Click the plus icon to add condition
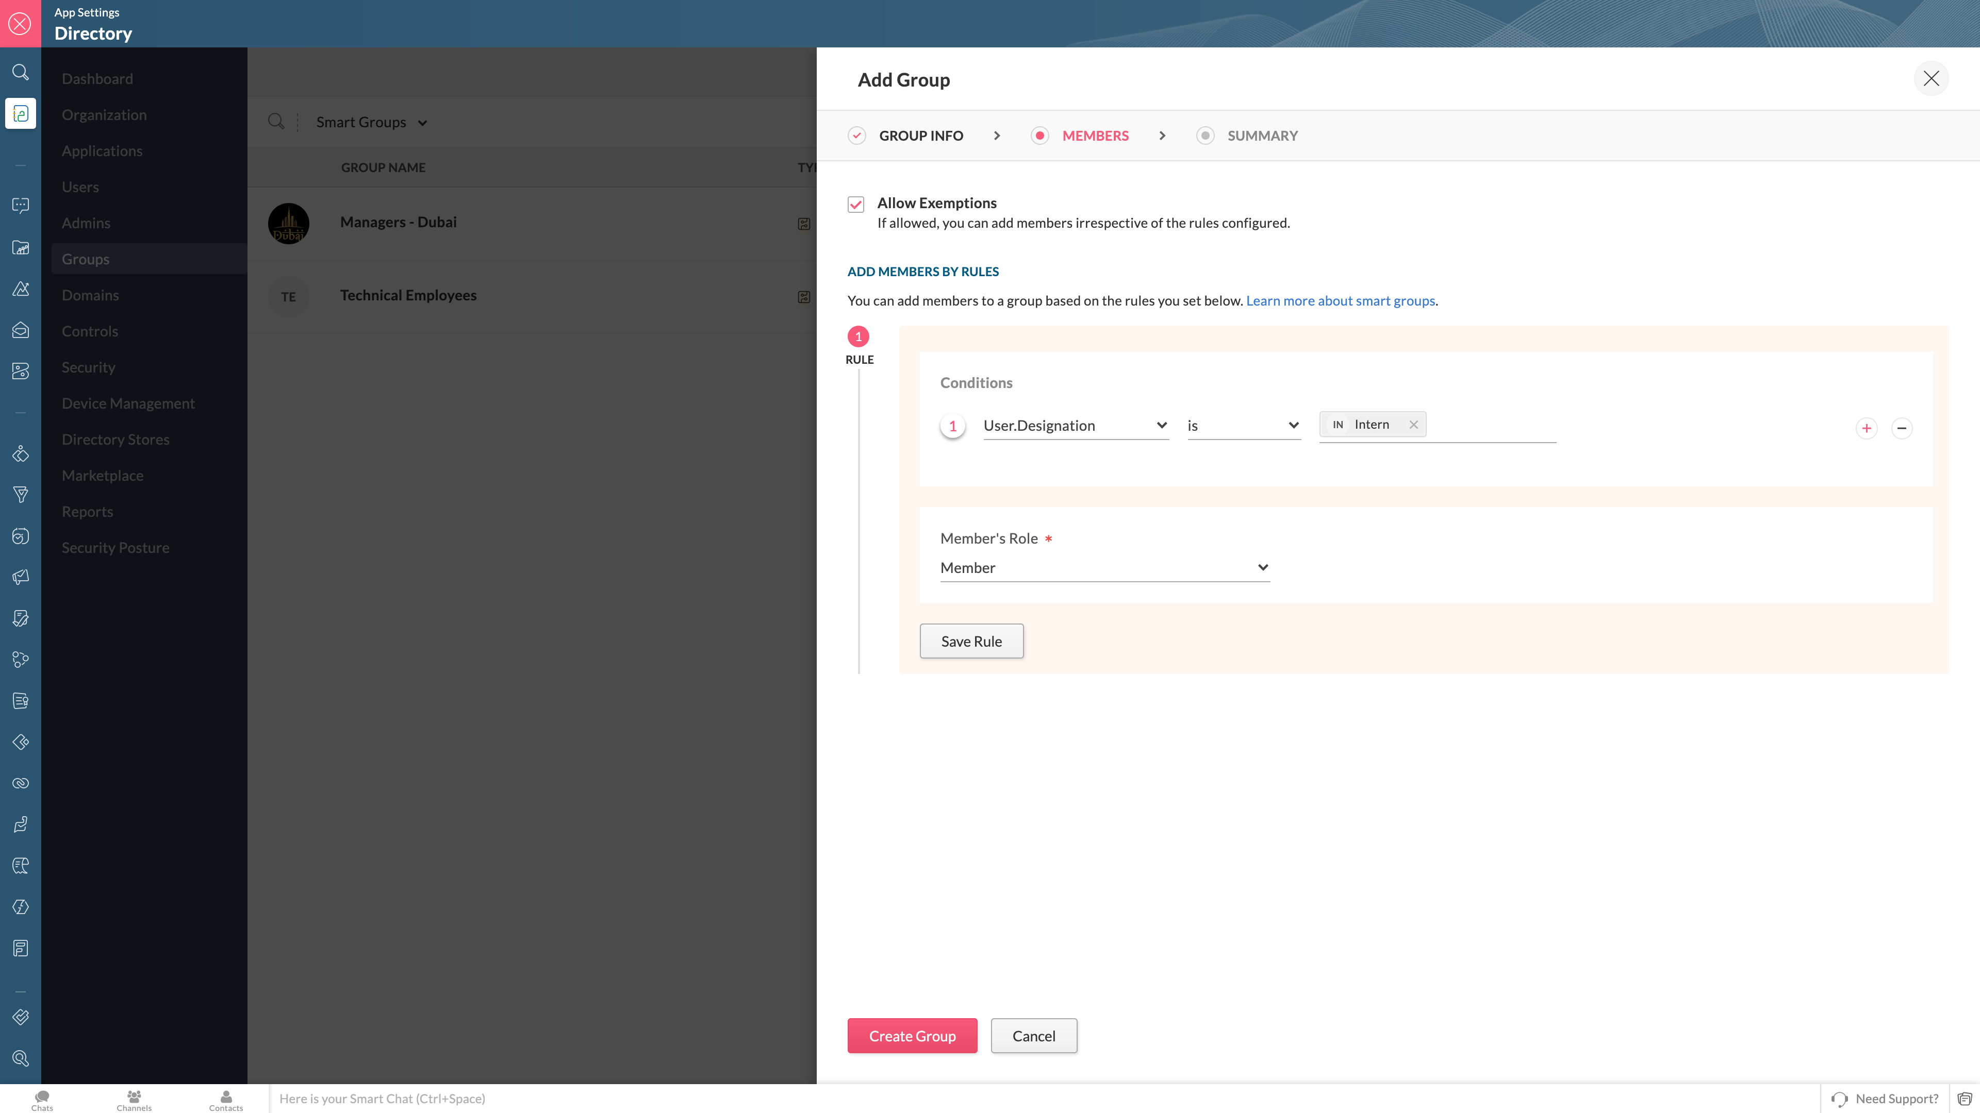 1866,428
